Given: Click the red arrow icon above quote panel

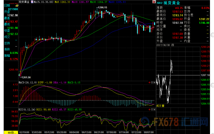Looking at the screenshot, I should 154,2.
